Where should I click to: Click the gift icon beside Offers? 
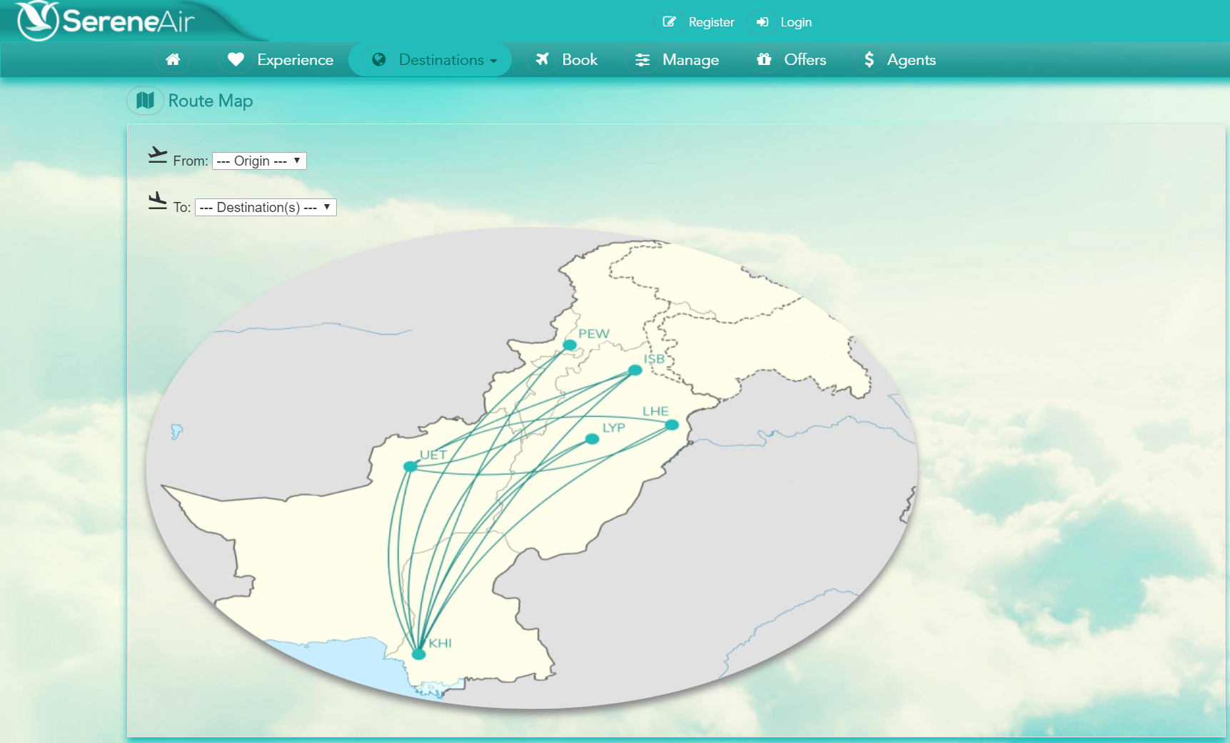(x=764, y=60)
